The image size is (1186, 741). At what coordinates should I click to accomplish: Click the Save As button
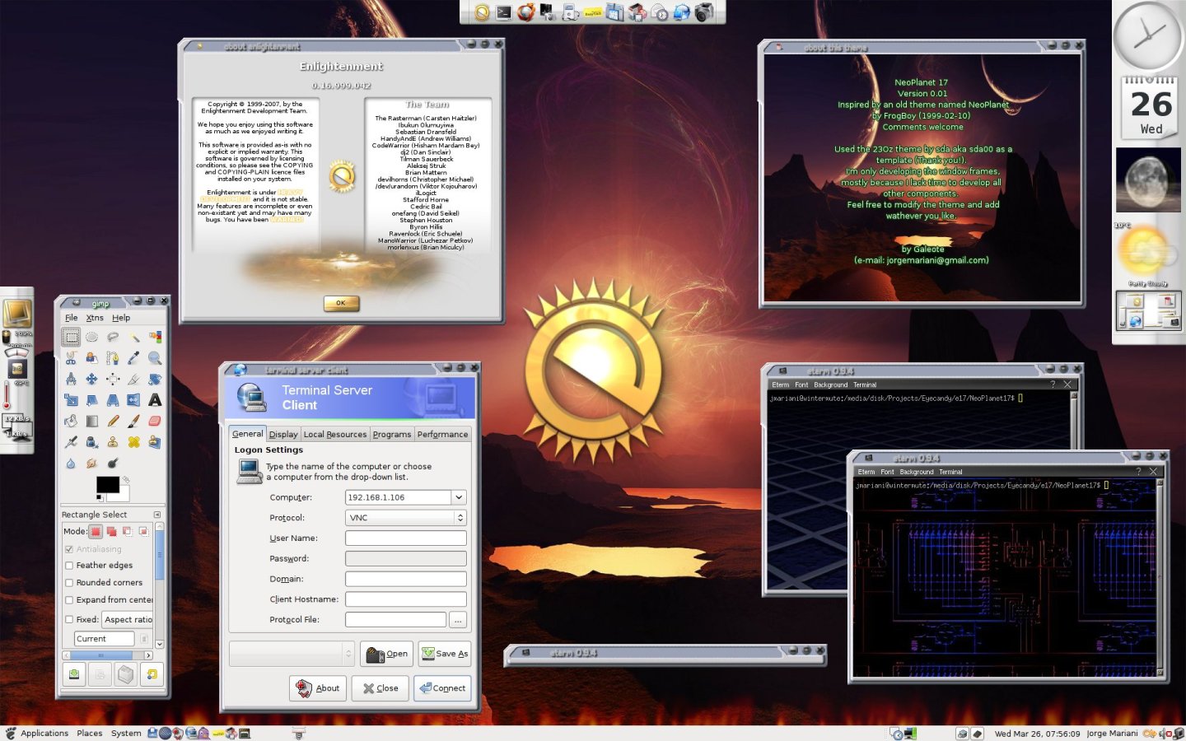(x=445, y=654)
